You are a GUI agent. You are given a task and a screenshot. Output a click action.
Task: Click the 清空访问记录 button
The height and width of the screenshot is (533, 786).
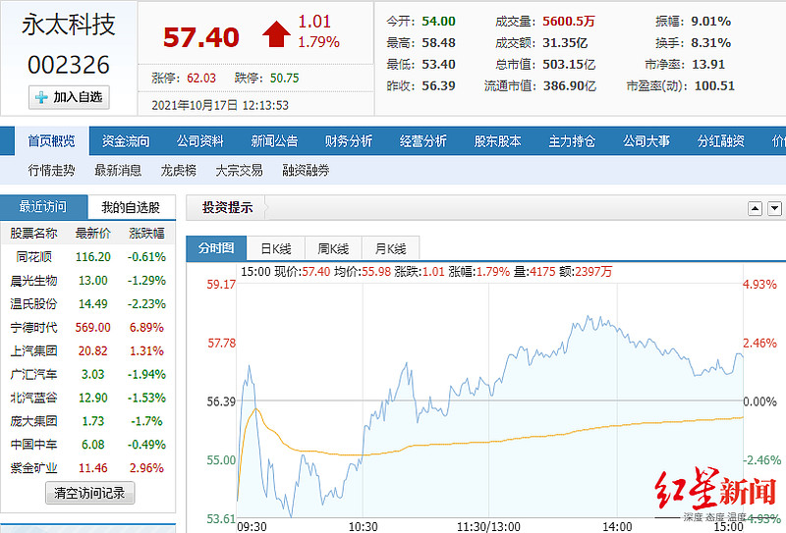89,493
